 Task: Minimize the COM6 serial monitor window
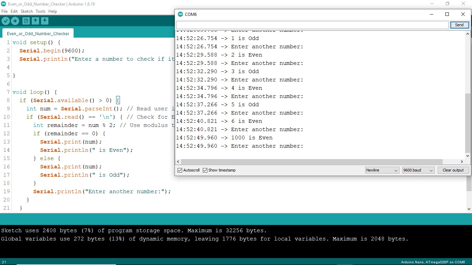point(432,14)
